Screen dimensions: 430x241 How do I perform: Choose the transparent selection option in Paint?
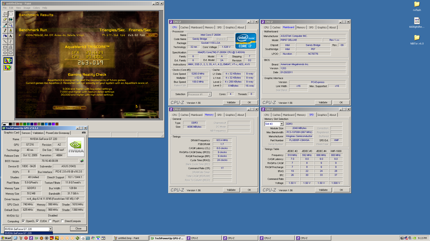click(x=8, y=68)
